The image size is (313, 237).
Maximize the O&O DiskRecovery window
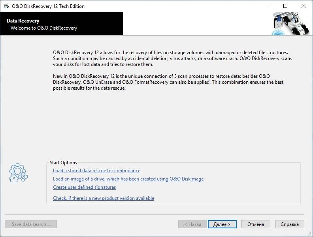pyautogui.click(x=285, y=6)
